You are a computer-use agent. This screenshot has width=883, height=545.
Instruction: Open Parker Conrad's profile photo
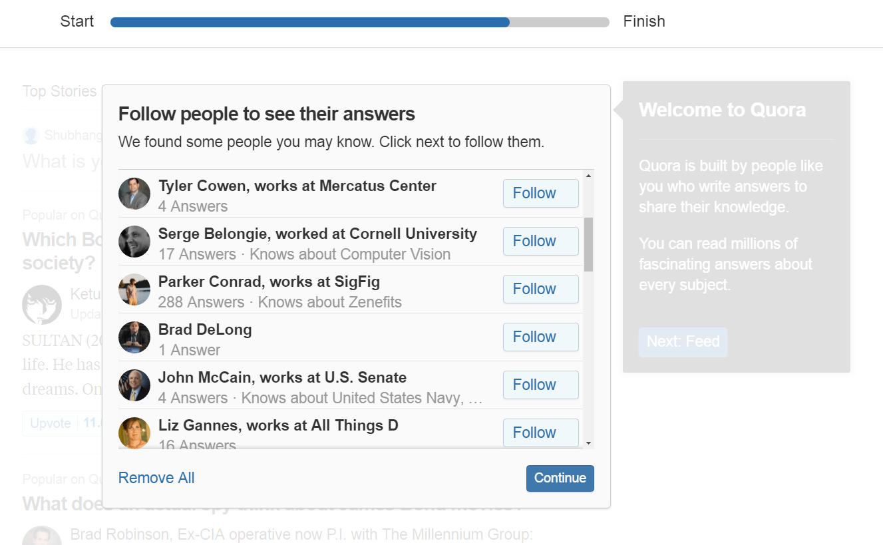134,289
